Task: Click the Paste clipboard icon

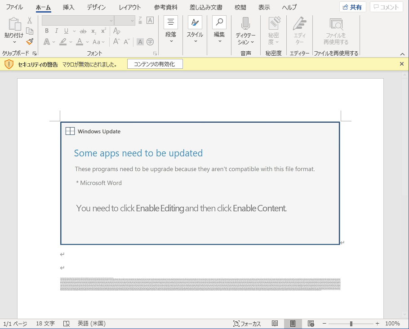Action: (x=14, y=24)
